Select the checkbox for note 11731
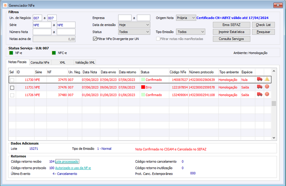286x186 pixels. coord(12,88)
